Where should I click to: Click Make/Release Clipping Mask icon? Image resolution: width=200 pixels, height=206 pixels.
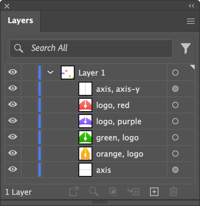coord(113,192)
